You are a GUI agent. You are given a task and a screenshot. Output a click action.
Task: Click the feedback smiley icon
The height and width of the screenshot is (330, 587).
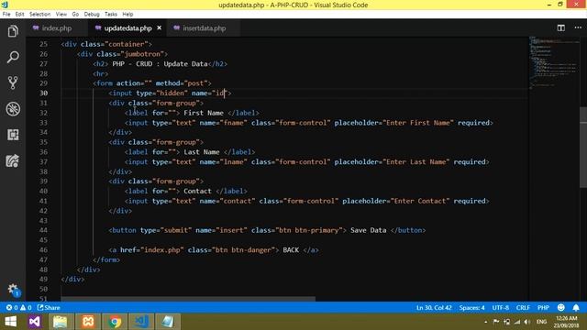point(560,308)
